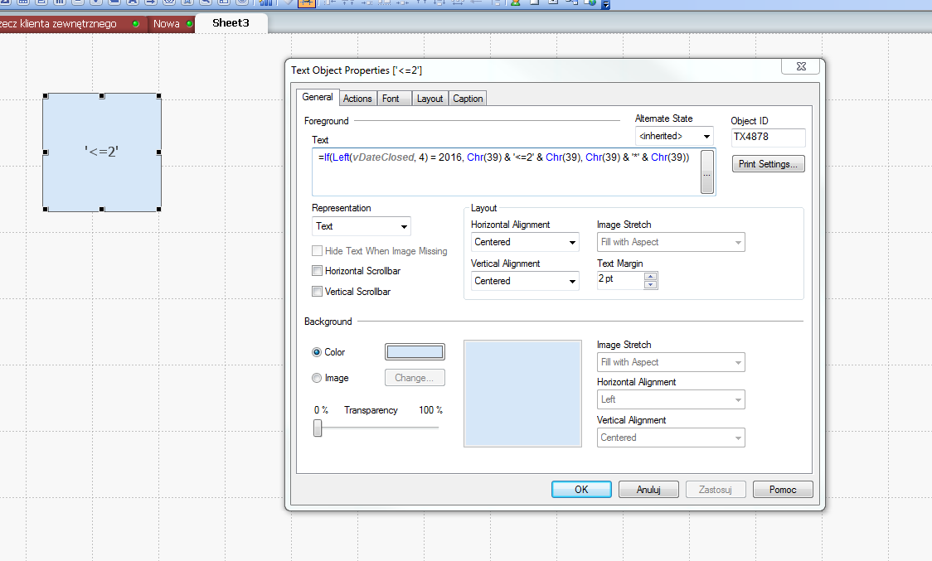Select the Image background radio button
The height and width of the screenshot is (561, 932).
tap(317, 378)
